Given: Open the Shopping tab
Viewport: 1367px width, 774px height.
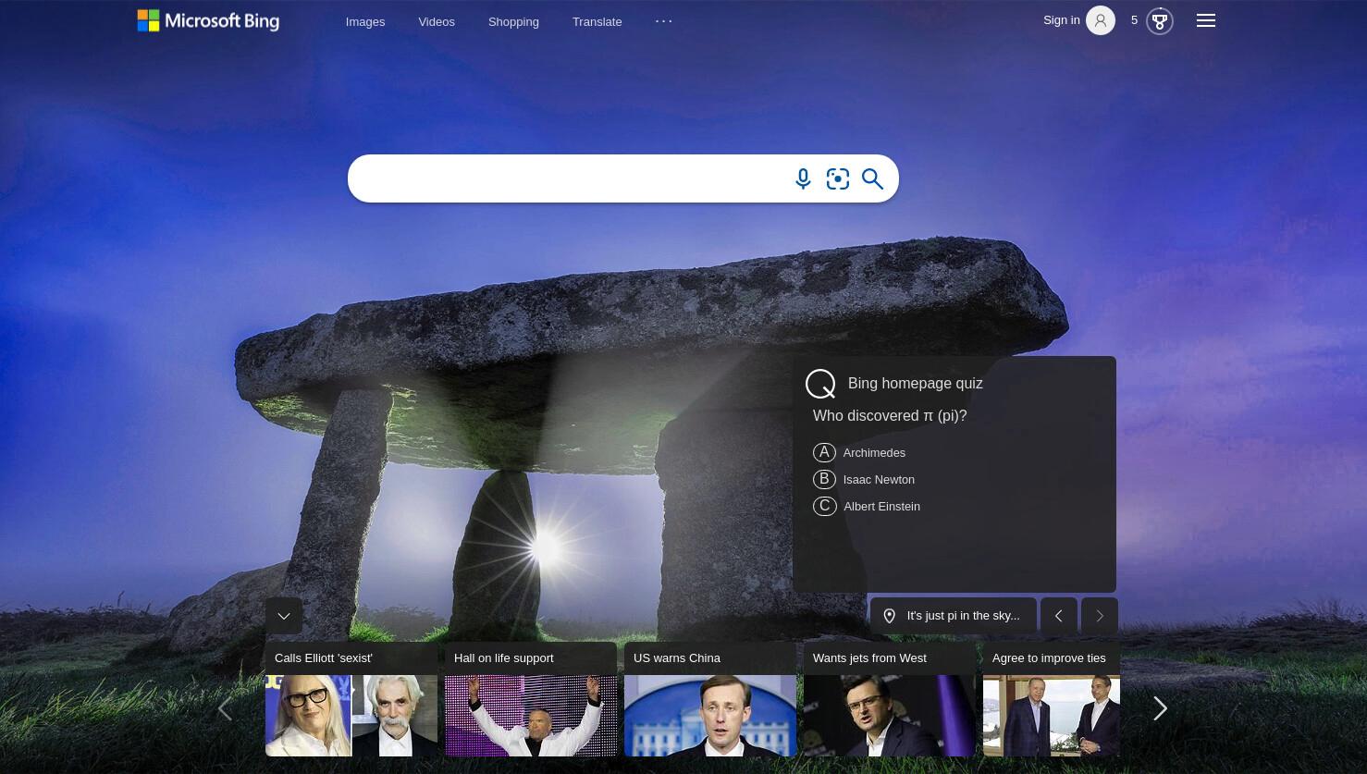Looking at the screenshot, I should [513, 21].
